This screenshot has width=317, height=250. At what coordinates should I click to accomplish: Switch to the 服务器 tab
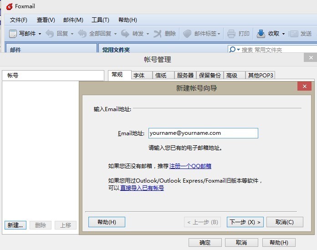[x=185, y=76]
